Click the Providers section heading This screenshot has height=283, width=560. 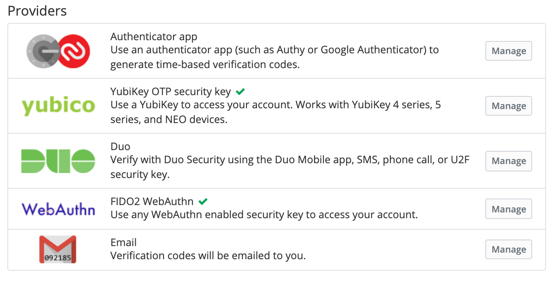pyautogui.click(x=37, y=11)
